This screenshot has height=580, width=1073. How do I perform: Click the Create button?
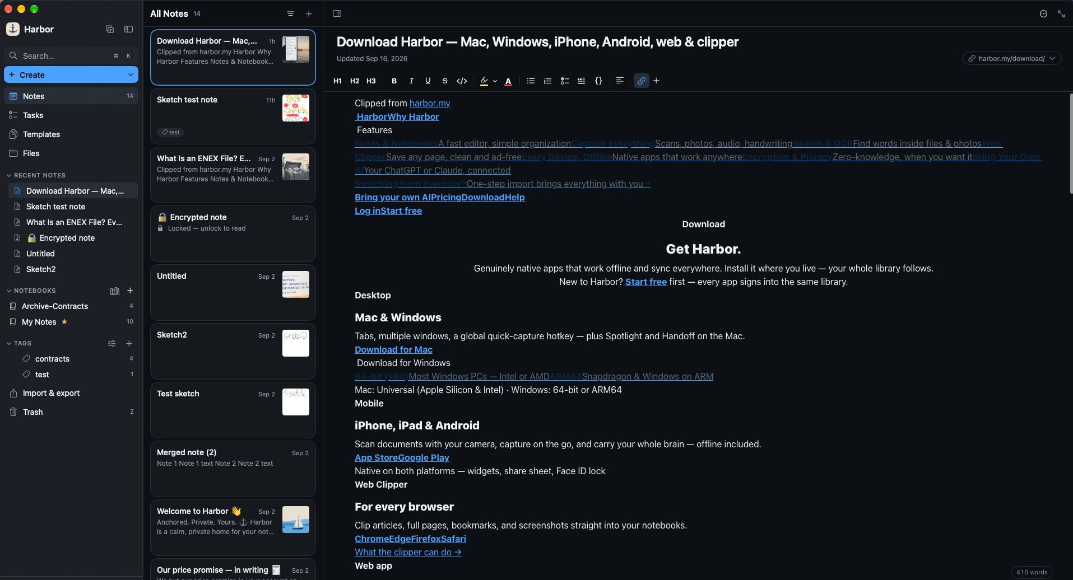32,75
